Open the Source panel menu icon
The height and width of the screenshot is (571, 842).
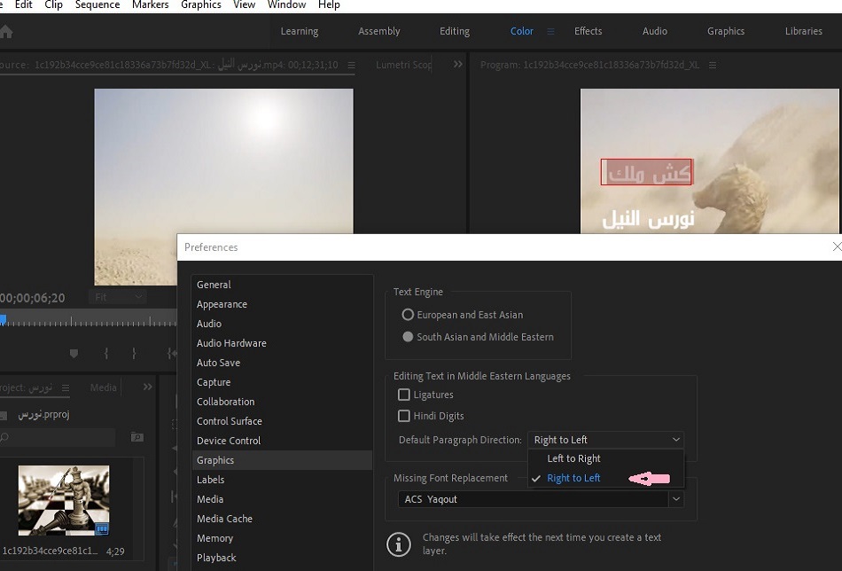(x=351, y=65)
